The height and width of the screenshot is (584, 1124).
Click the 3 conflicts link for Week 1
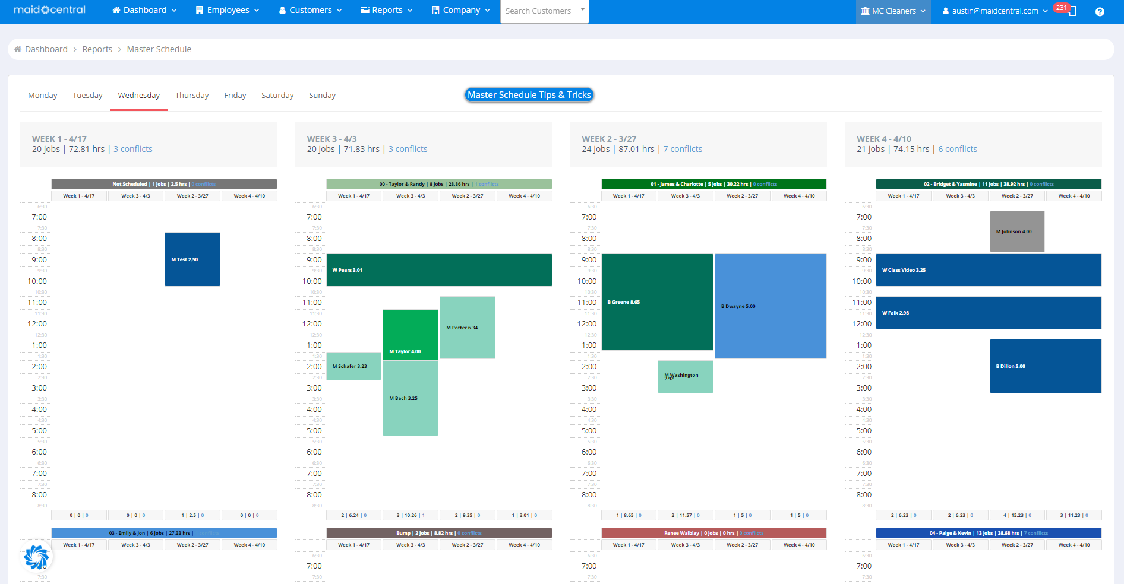132,149
